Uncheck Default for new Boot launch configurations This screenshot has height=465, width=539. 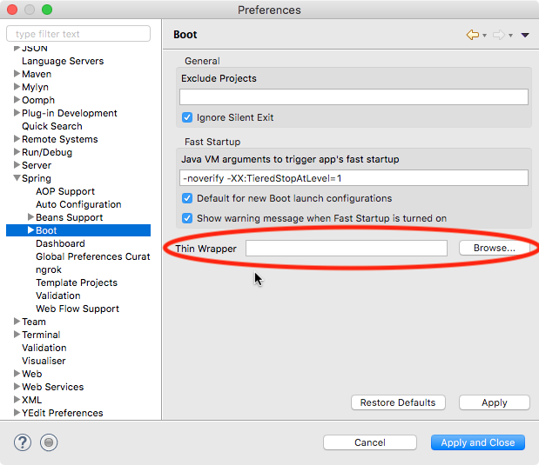pos(187,198)
